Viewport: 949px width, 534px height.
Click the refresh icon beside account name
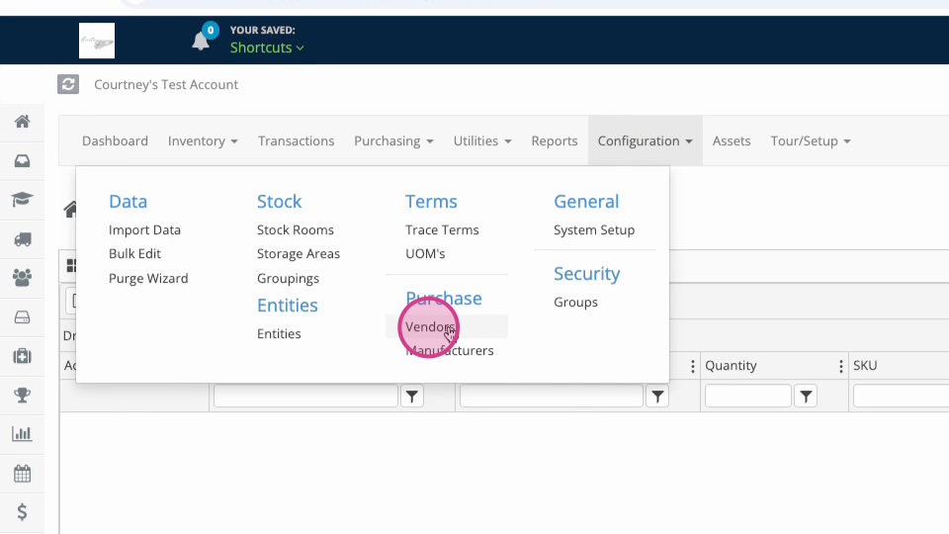coord(68,84)
